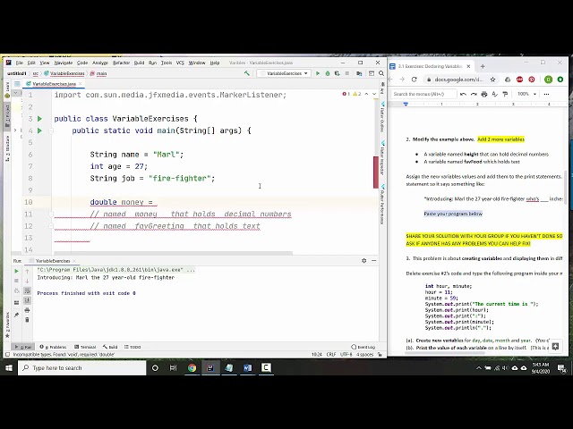Screen dimensions: 573x429
Task: Open the TODO tool window tab
Action: (133, 347)
